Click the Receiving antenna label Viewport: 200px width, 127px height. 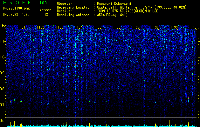73,15
